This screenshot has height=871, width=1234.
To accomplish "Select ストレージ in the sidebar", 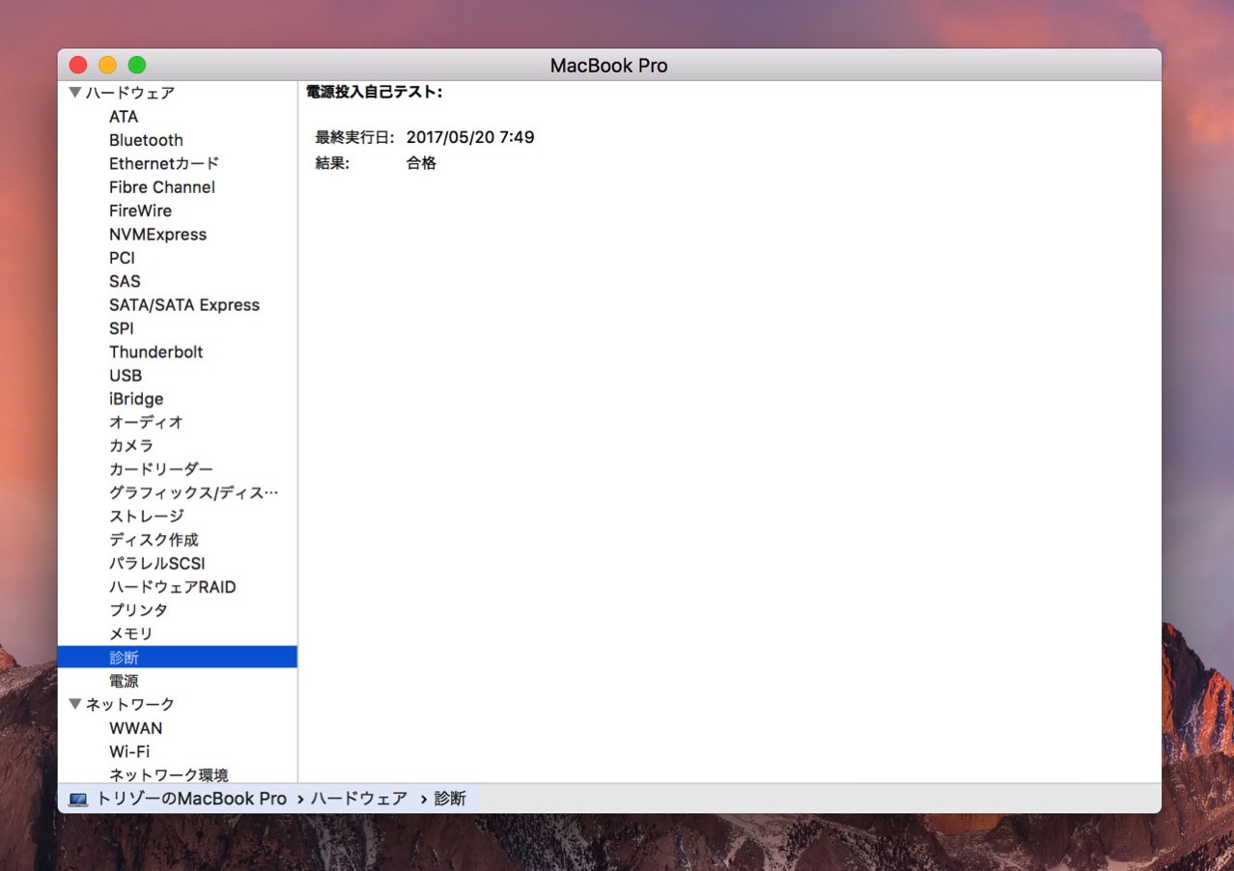I will click(x=146, y=516).
